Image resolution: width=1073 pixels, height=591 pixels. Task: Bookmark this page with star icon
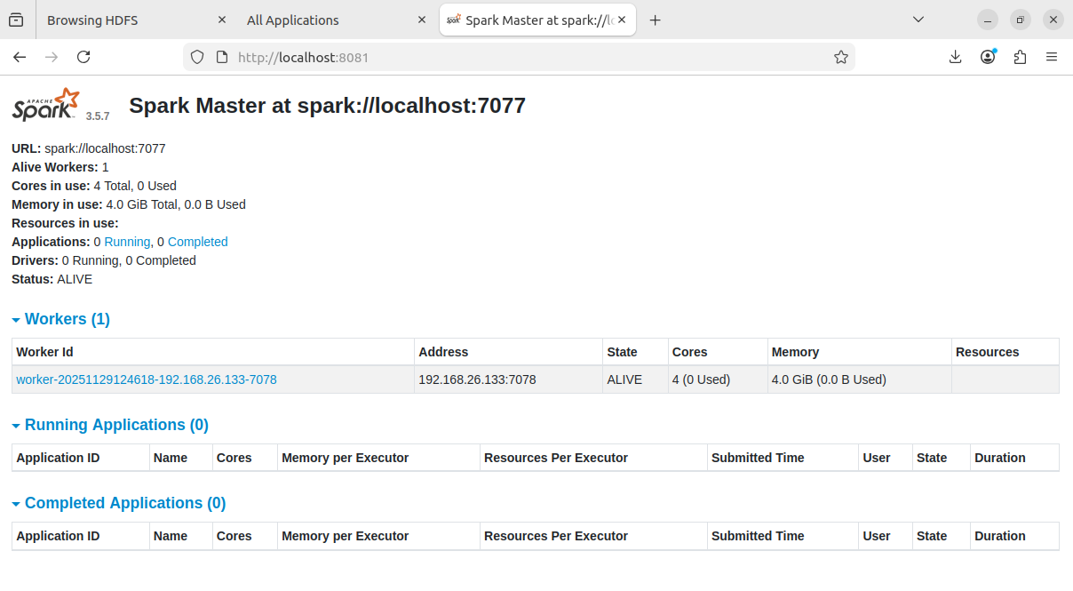point(840,57)
